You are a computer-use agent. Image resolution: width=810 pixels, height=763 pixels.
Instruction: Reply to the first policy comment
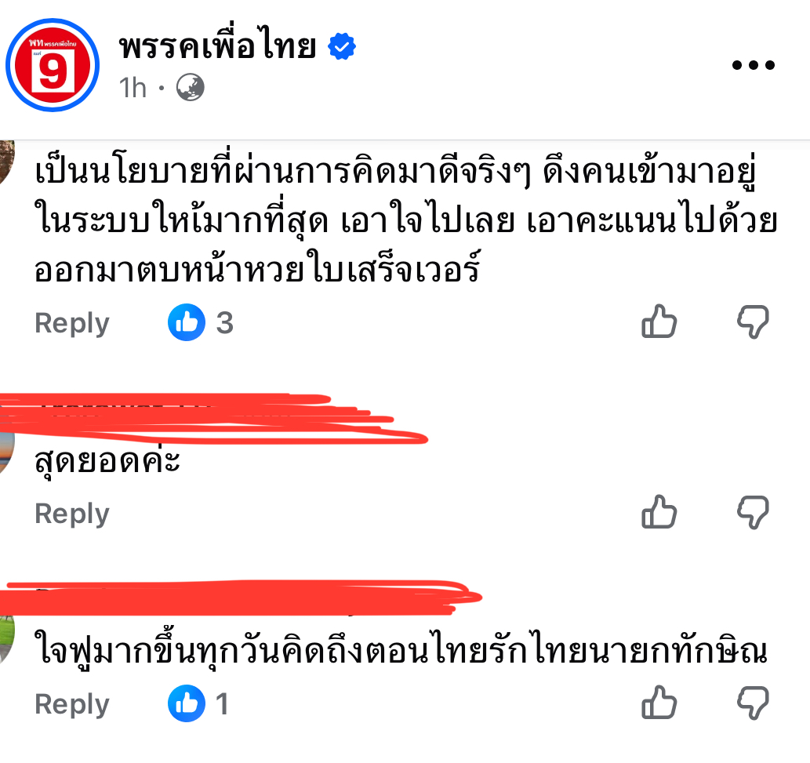(x=72, y=323)
